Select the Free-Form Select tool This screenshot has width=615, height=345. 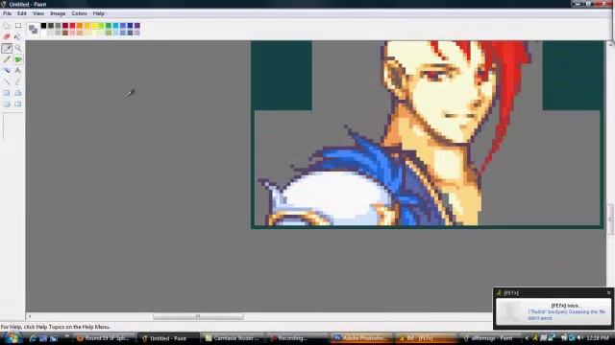pyautogui.click(x=7, y=26)
